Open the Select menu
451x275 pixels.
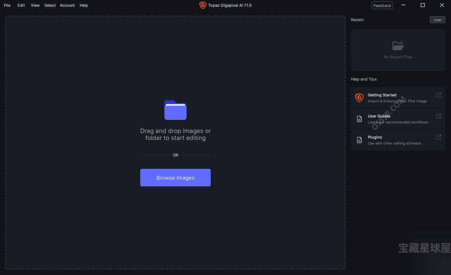coord(50,5)
